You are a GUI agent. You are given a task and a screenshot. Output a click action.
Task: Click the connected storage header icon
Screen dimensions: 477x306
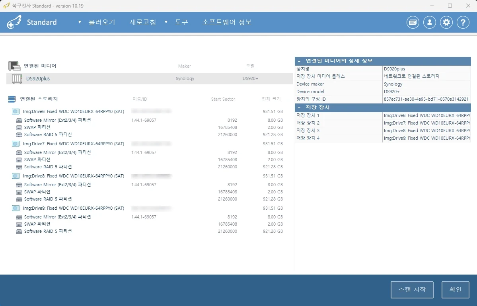point(12,99)
